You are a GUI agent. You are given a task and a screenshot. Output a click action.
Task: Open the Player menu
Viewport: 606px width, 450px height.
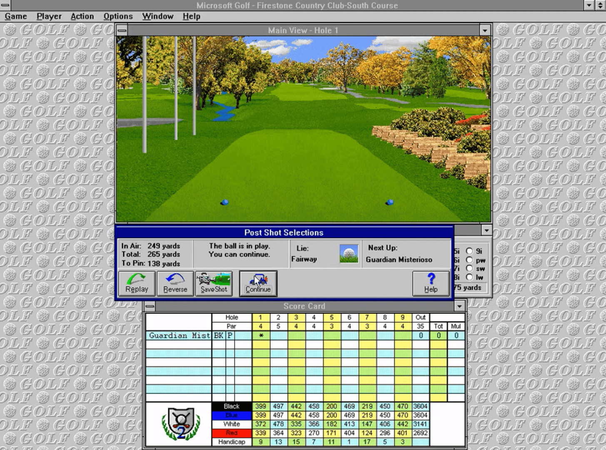49,16
